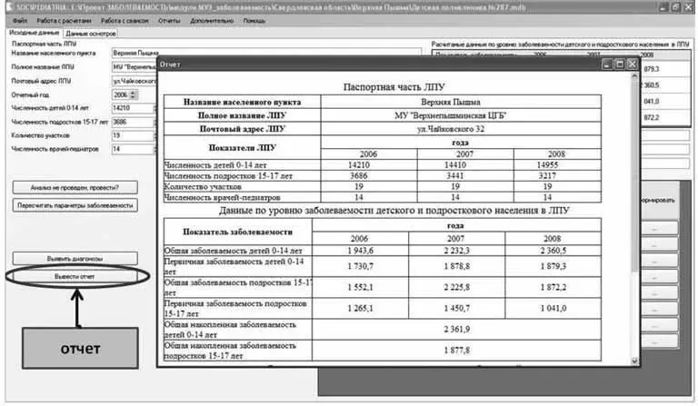Click the value 1 265,1 in the report
698x406 pixels.
coord(361,308)
